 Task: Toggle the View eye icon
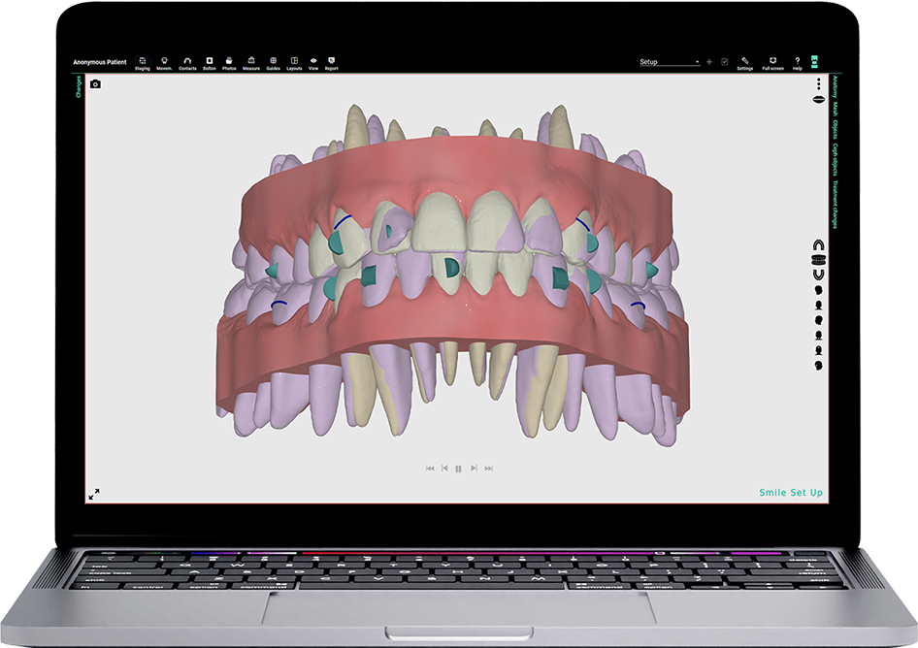pos(313,63)
